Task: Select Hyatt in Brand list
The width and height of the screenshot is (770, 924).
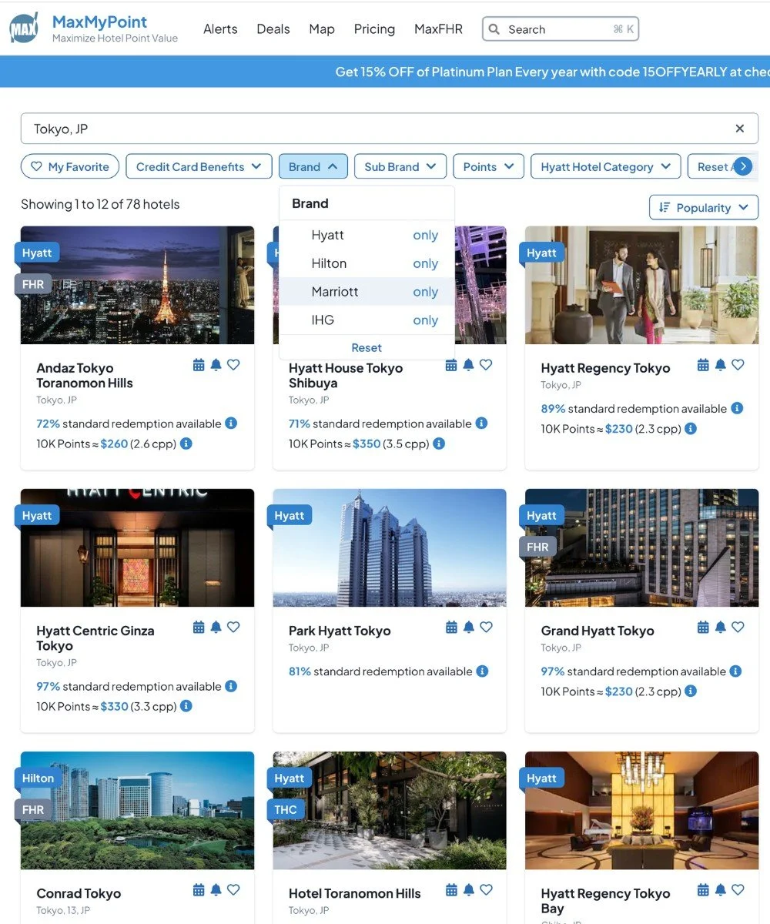Action: tap(327, 235)
